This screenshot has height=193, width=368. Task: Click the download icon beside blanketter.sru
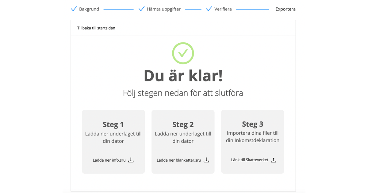[x=206, y=160]
